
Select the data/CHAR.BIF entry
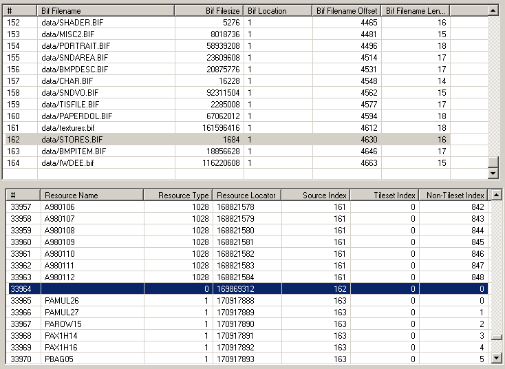[227, 81]
